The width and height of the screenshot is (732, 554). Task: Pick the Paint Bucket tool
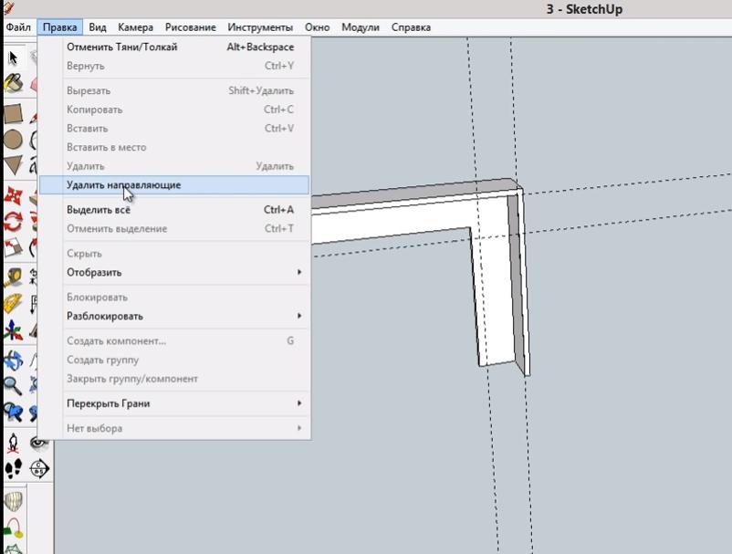click(13, 84)
